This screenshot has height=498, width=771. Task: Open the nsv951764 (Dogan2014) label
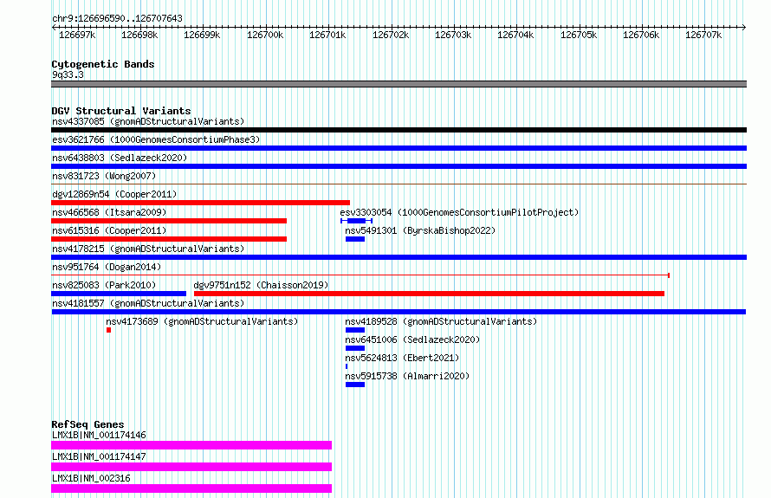pyautogui.click(x=107, y=267)
